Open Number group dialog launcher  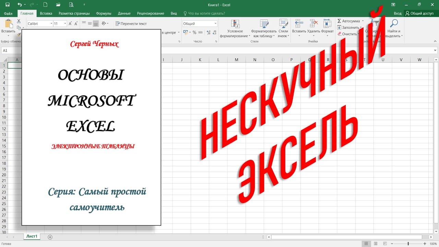(216, 42)
